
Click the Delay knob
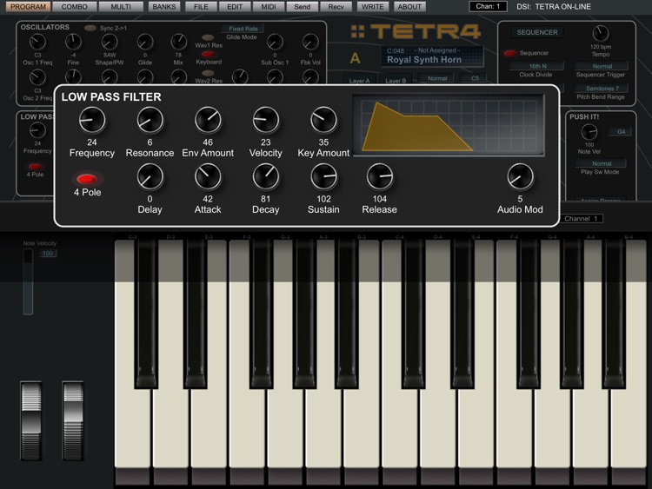pyautogui.click(x=150, y=176)
